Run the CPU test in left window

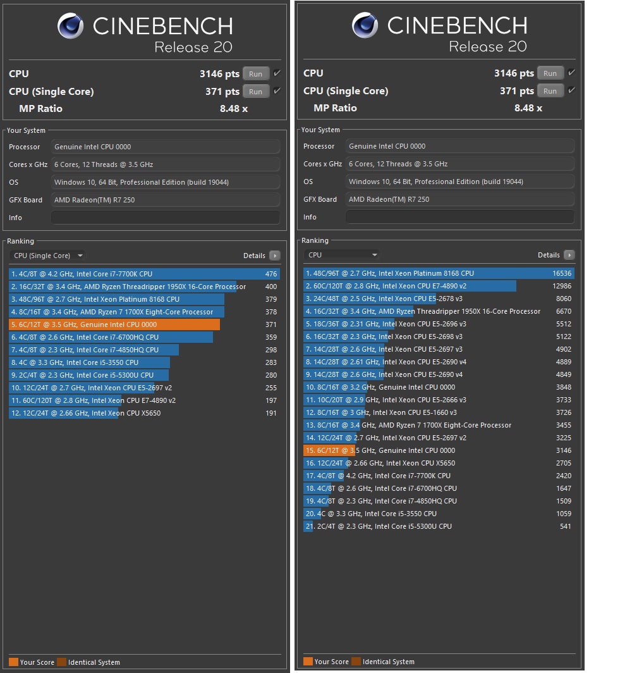(256, 74)
